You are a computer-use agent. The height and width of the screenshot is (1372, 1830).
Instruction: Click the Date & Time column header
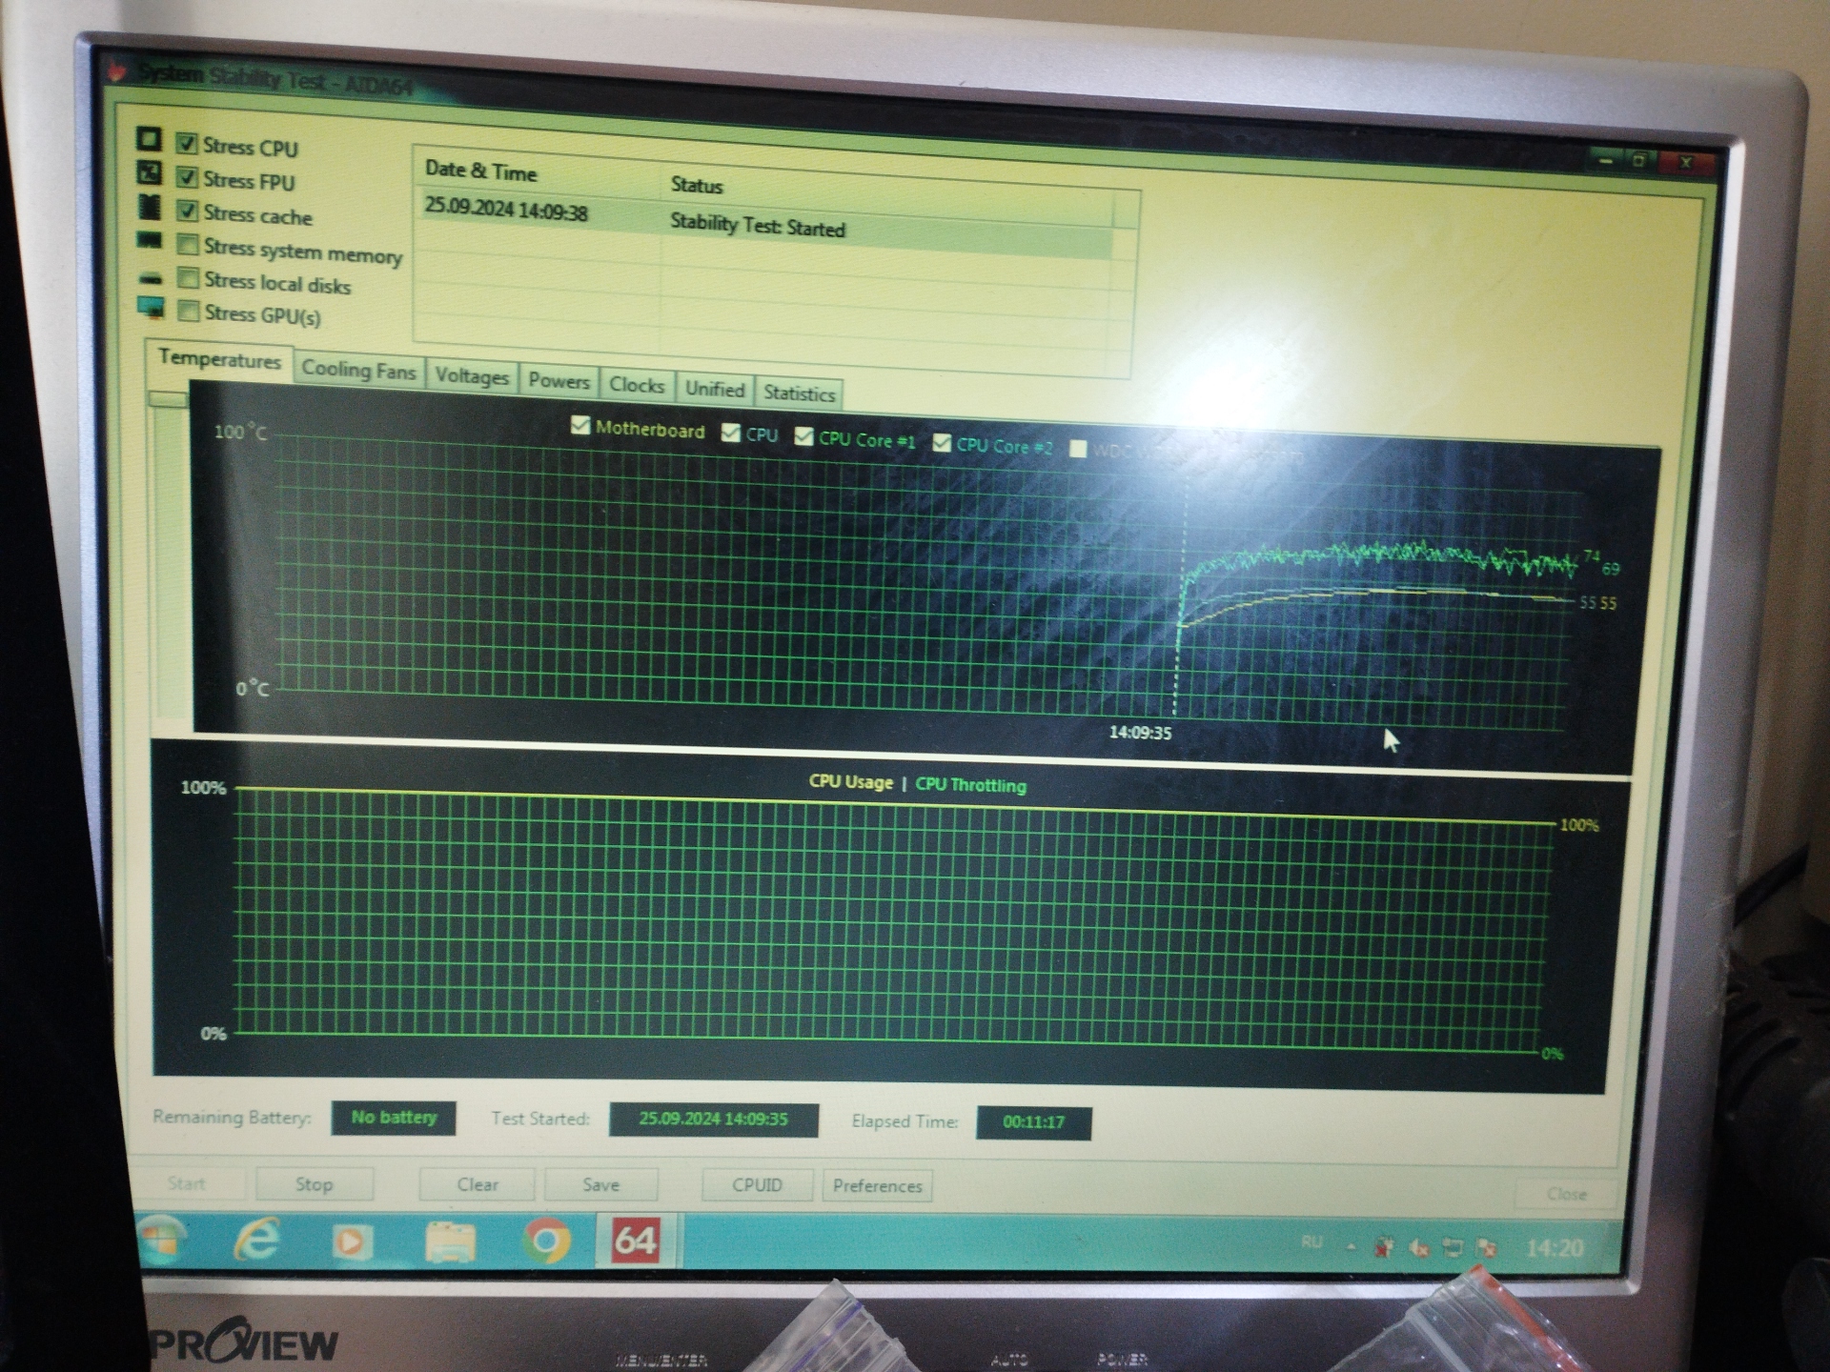pos(481,171)
